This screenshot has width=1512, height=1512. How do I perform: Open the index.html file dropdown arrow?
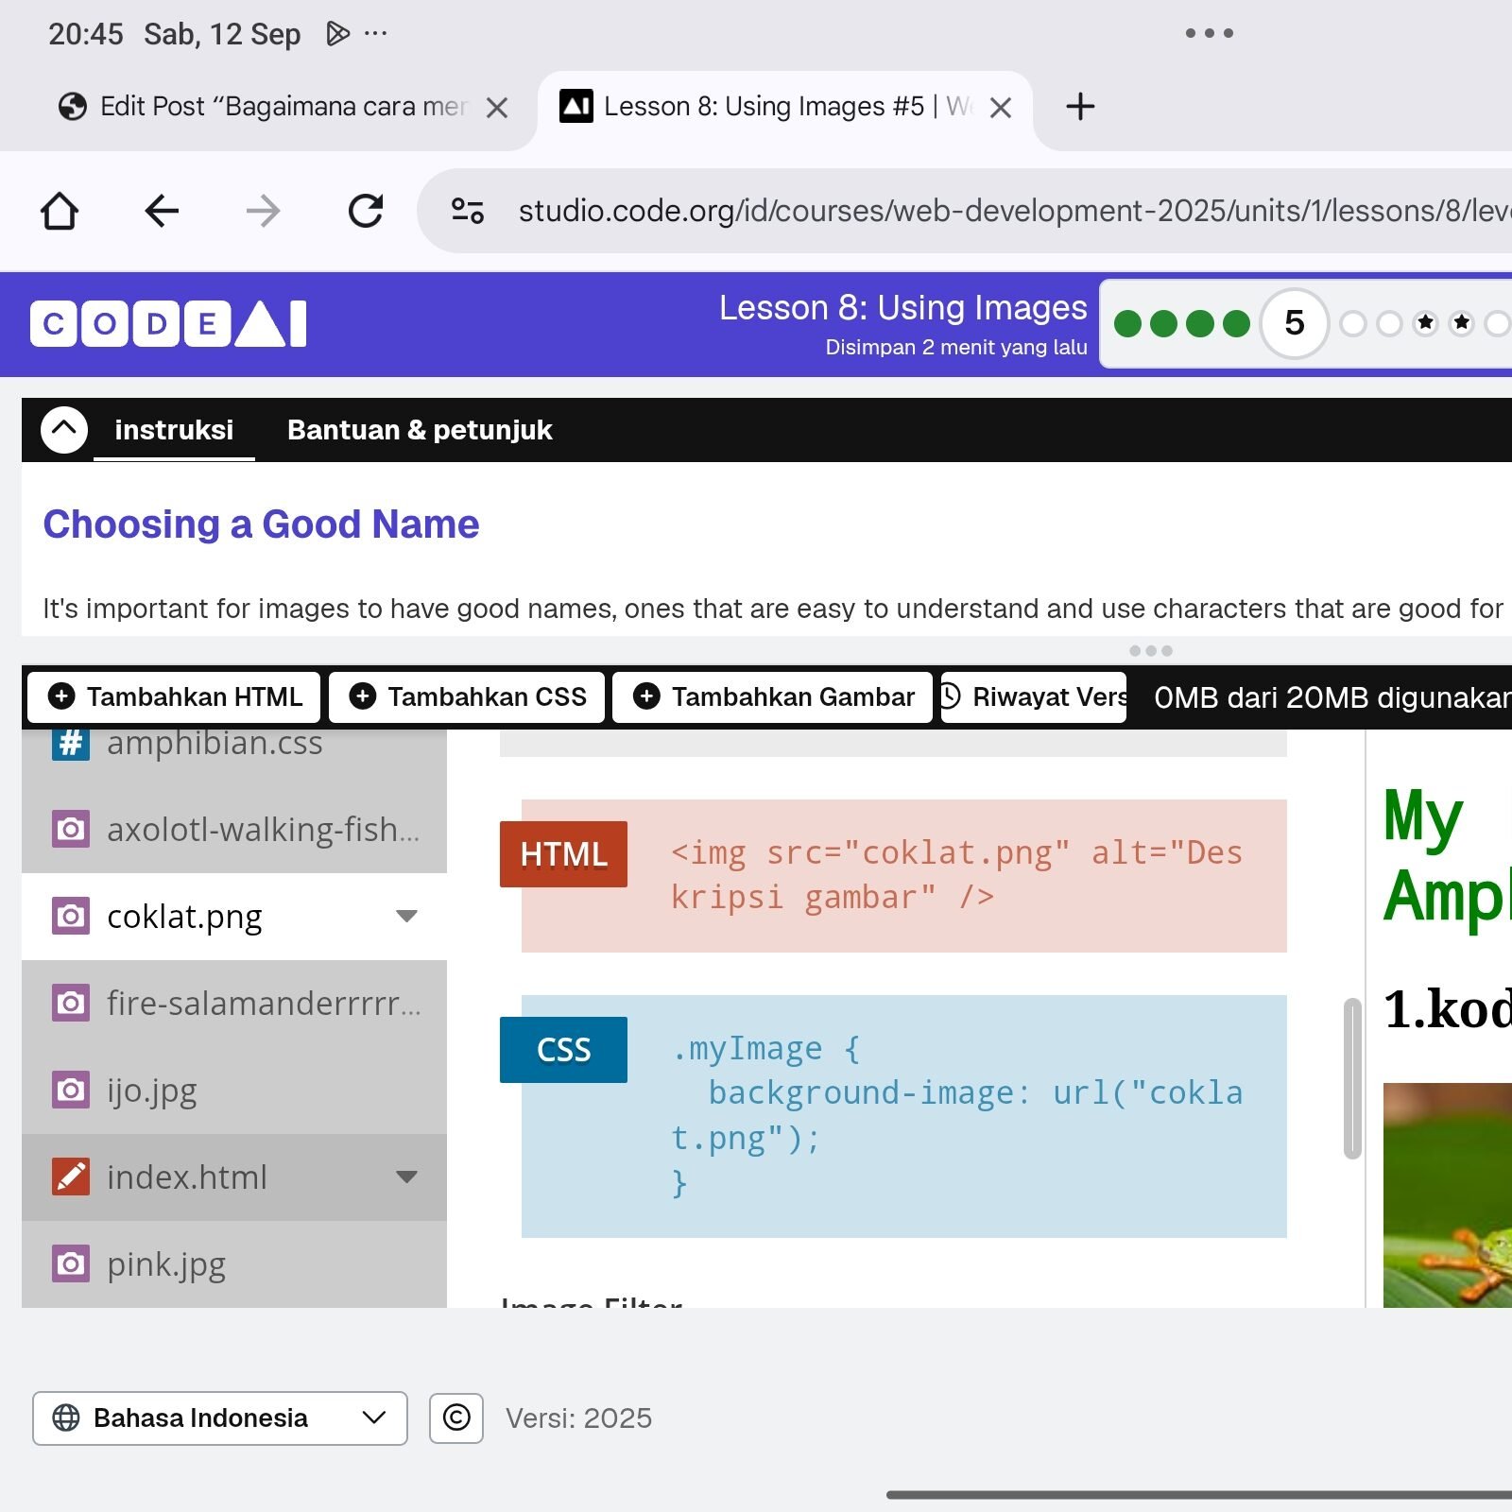pyautogui.click(x=406, y=1177)
